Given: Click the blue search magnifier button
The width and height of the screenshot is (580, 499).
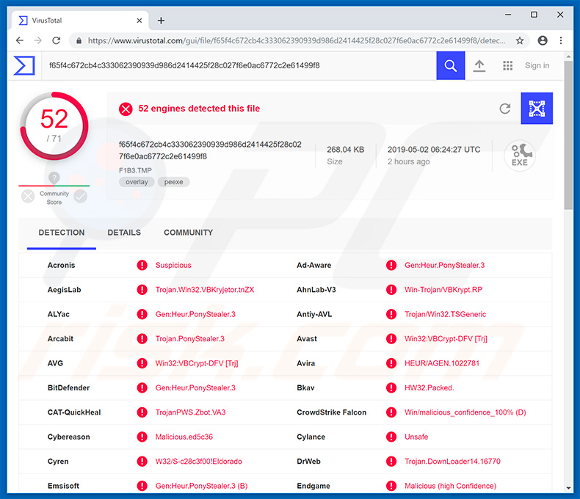Looking at the screenshot, I should pyautogui.click(x=450, y=65).
